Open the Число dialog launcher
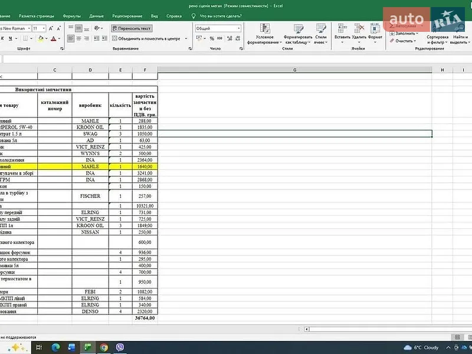Screen dimensions: 472x354 [x=241, y=48]
